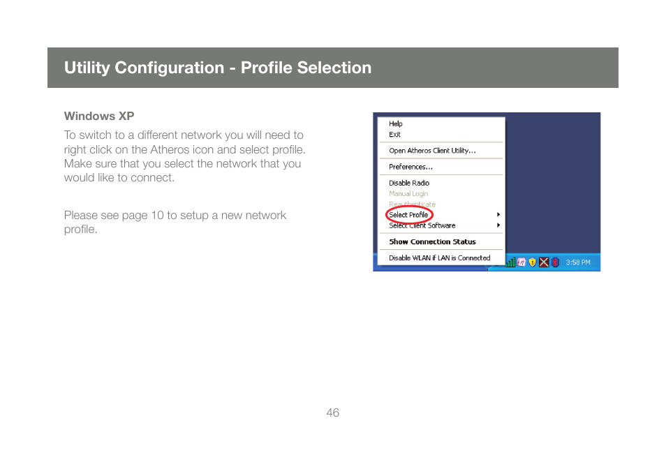Click the page number 46
Image resolution: width=666 pixels, height=464 pixels.
(332, 412)
